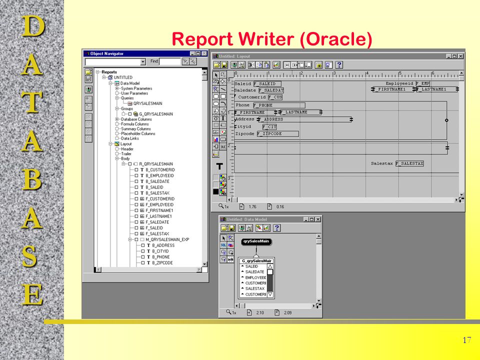Toggle checkbox beside B_CUSTOMERID
The width and height of the screenshot is (480, 360).
click(x=136, y=170)
